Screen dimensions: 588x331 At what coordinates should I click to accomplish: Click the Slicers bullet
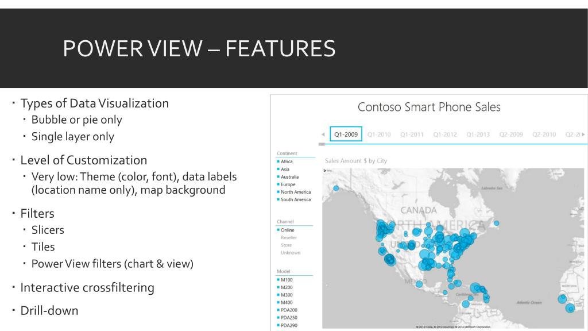tap(48, 230)
